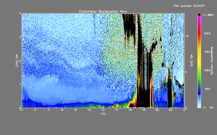Click the '120.0' colorbar tick value

tap(207, 70)
